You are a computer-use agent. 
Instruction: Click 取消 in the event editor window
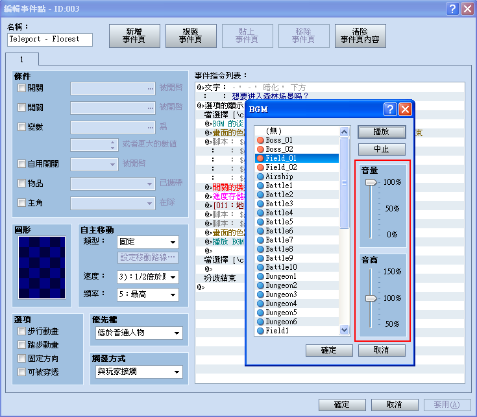pos(395,405)
